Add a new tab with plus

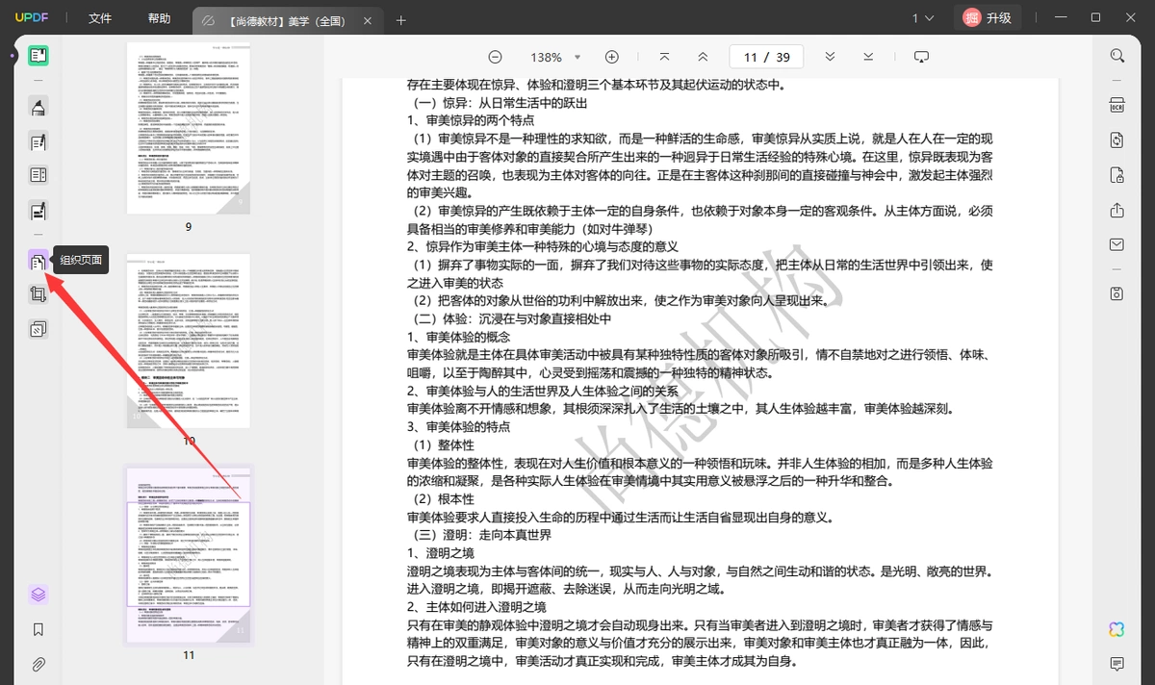pos(401,19)
